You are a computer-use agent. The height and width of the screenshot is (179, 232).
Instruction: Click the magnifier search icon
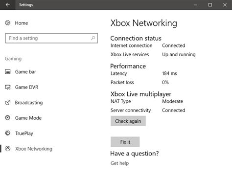(x=93, y=38)
